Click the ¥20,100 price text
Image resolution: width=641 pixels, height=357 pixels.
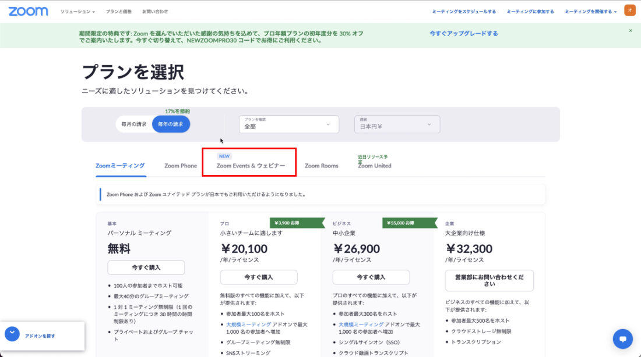(244, 249)
